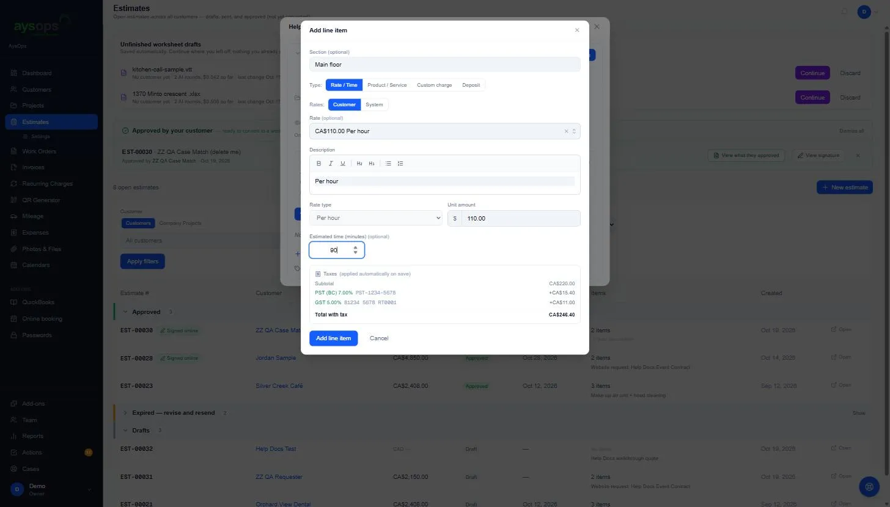Image resolution: width=890 pixels, height=507 pixels.
Task: Open Estimates Settings submenu item
Action: click(x=40, y=137)
